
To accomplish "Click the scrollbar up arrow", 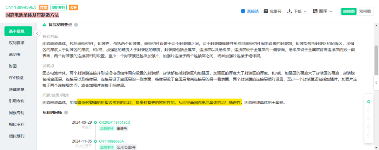I will pos(376,25).
